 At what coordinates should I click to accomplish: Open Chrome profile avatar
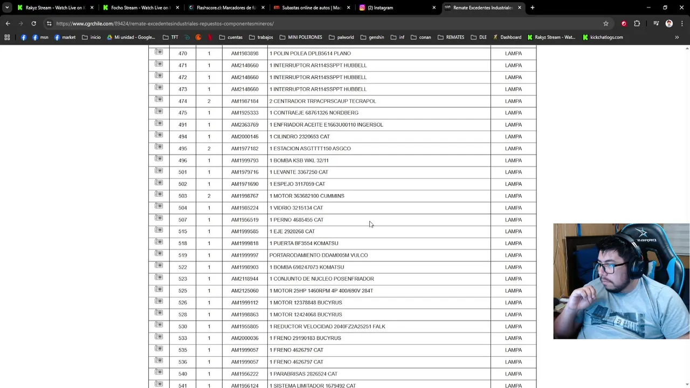click(669, 24)
